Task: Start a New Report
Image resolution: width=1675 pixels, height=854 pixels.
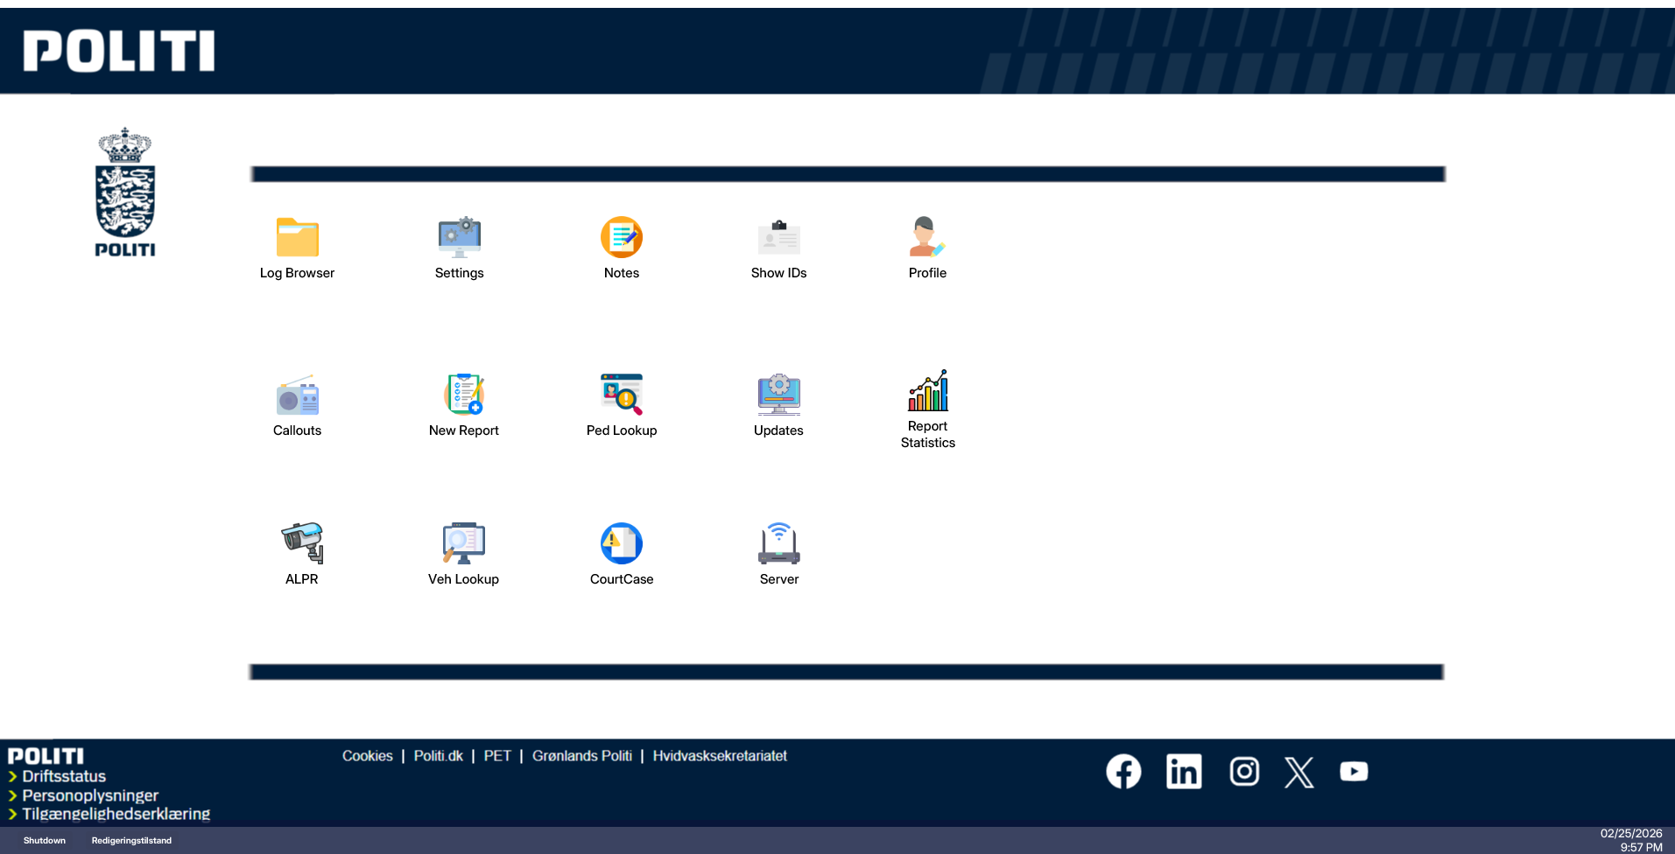Action: (463, 395)
